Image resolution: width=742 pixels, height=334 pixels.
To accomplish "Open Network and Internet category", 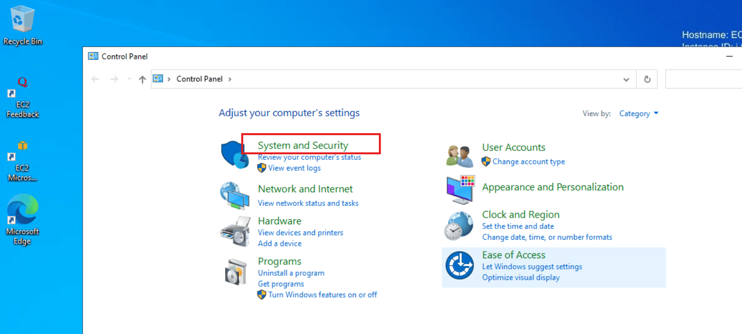I will click(x=305, y=189).
